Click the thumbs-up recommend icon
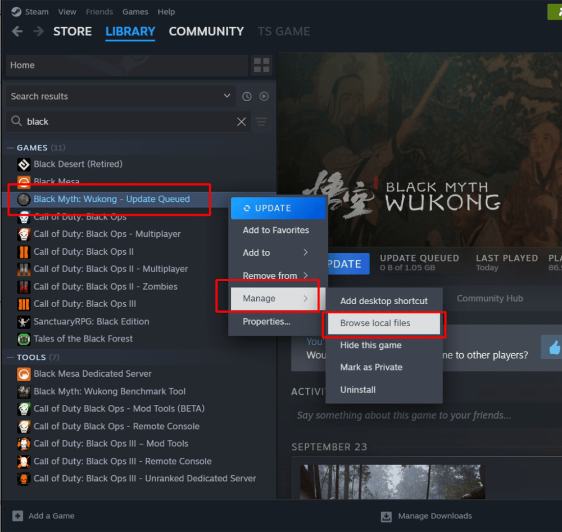562x532 pixels. click(554, 347)
